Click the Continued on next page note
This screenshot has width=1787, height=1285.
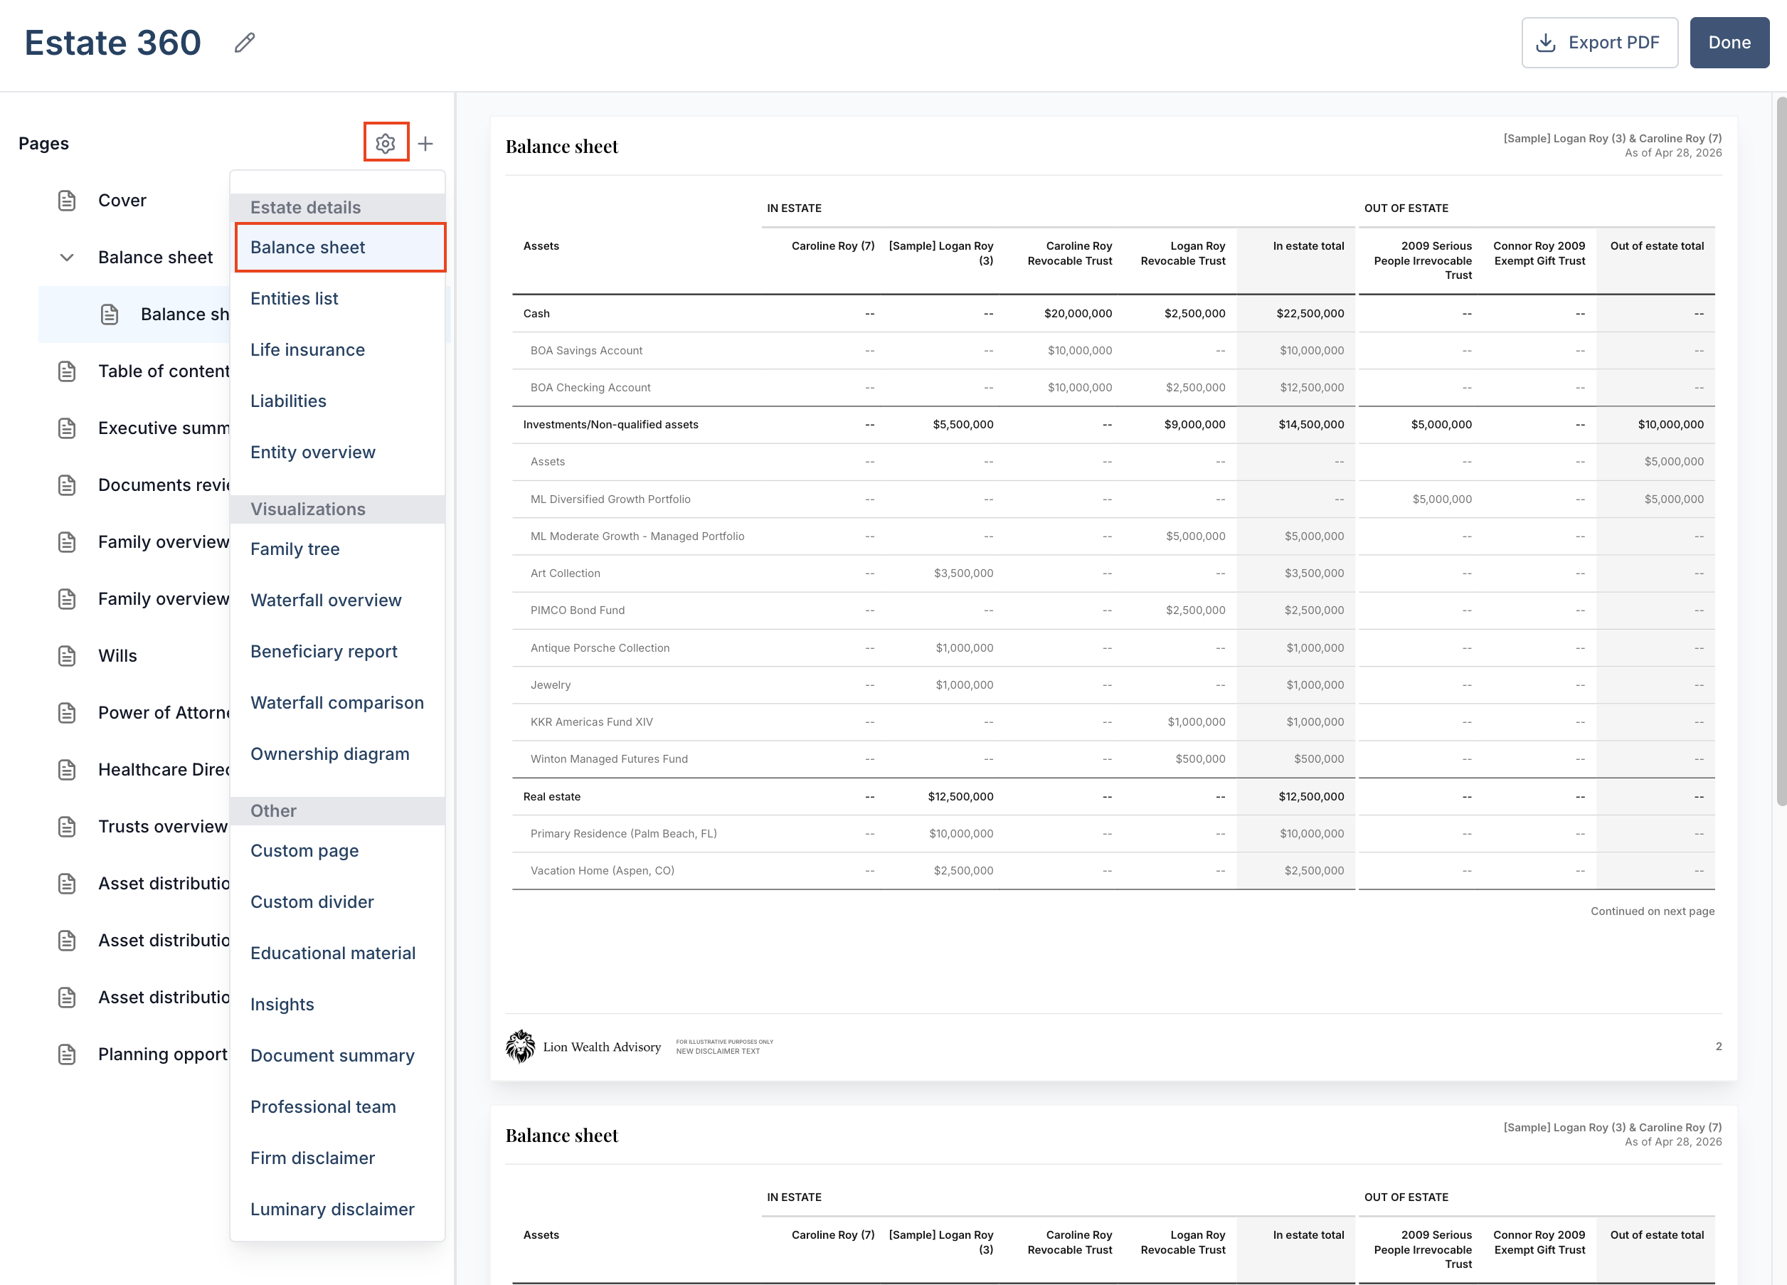(1653, 911)
